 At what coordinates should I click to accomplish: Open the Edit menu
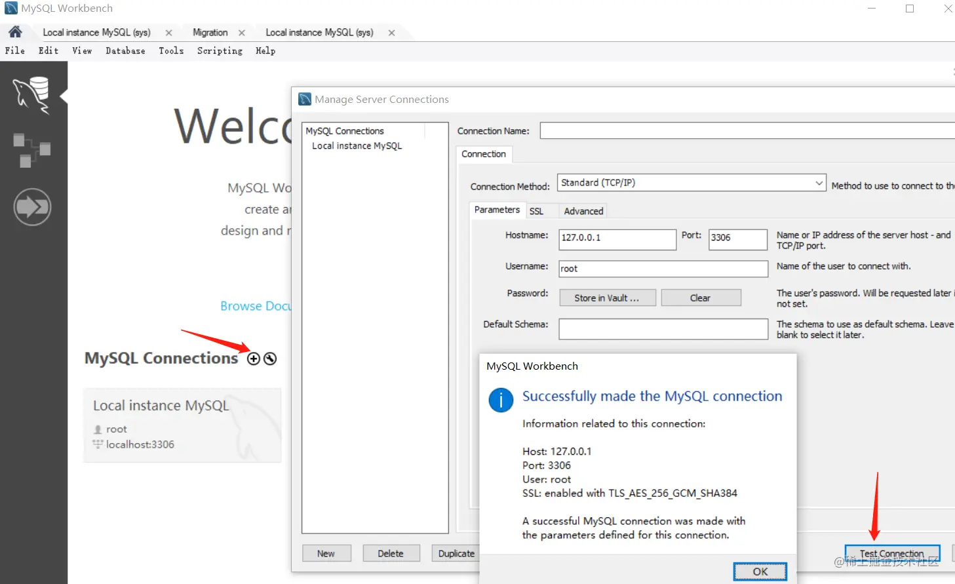pos(49,50)
